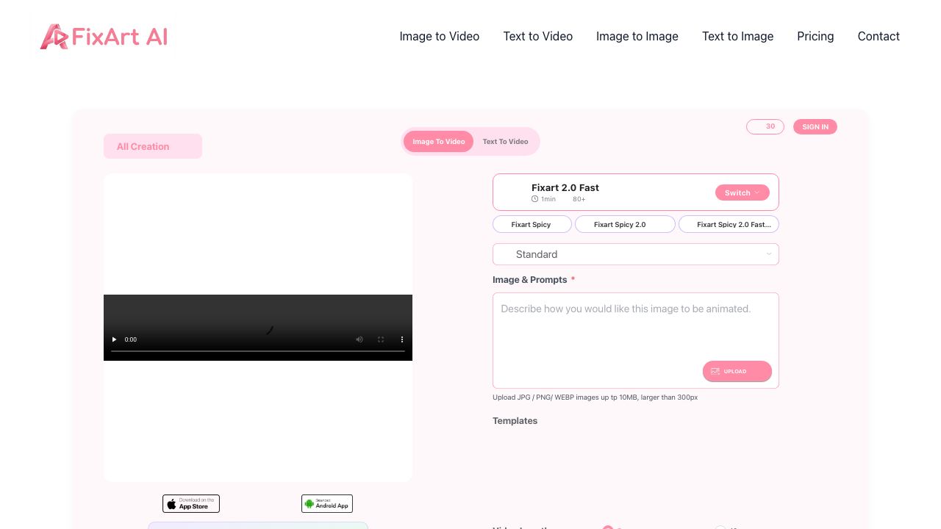Click the FixArt AI logo
This screenshot has width=941, height=529.
coord(104,37)
